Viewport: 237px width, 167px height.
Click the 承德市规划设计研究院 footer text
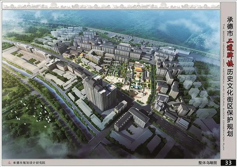(x=29, y=163)
